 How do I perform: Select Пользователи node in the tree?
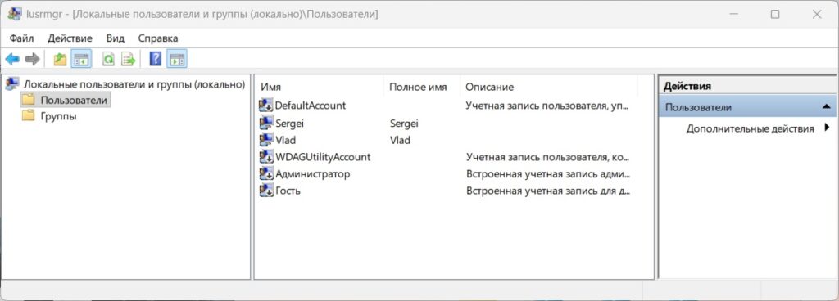tap(73, 101)
